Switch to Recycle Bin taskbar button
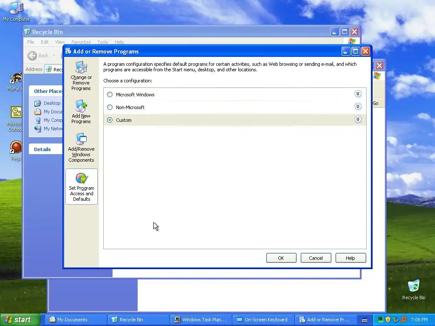The image size is (435, 326). coord(138,320)
